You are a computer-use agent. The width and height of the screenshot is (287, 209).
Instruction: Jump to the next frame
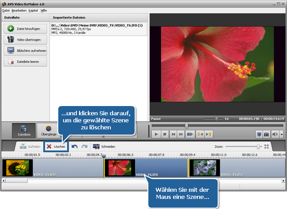point(181,134)
